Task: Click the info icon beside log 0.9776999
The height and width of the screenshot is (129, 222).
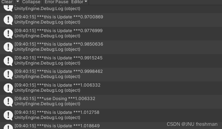Action: point(8,33)
